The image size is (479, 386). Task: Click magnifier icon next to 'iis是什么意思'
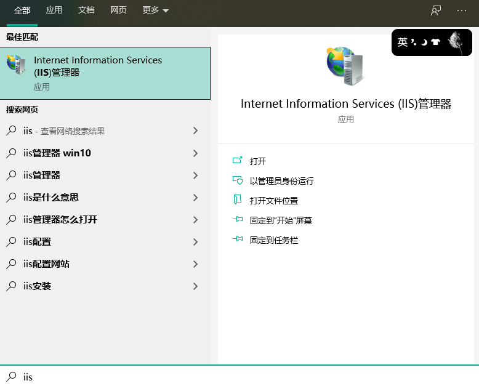coord(11,197)
